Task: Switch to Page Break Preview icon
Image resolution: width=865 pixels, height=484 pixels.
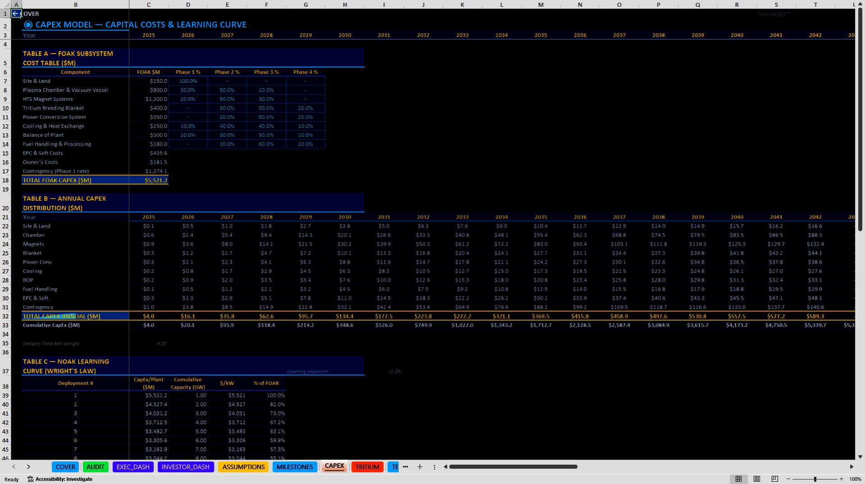Action: 774,479
